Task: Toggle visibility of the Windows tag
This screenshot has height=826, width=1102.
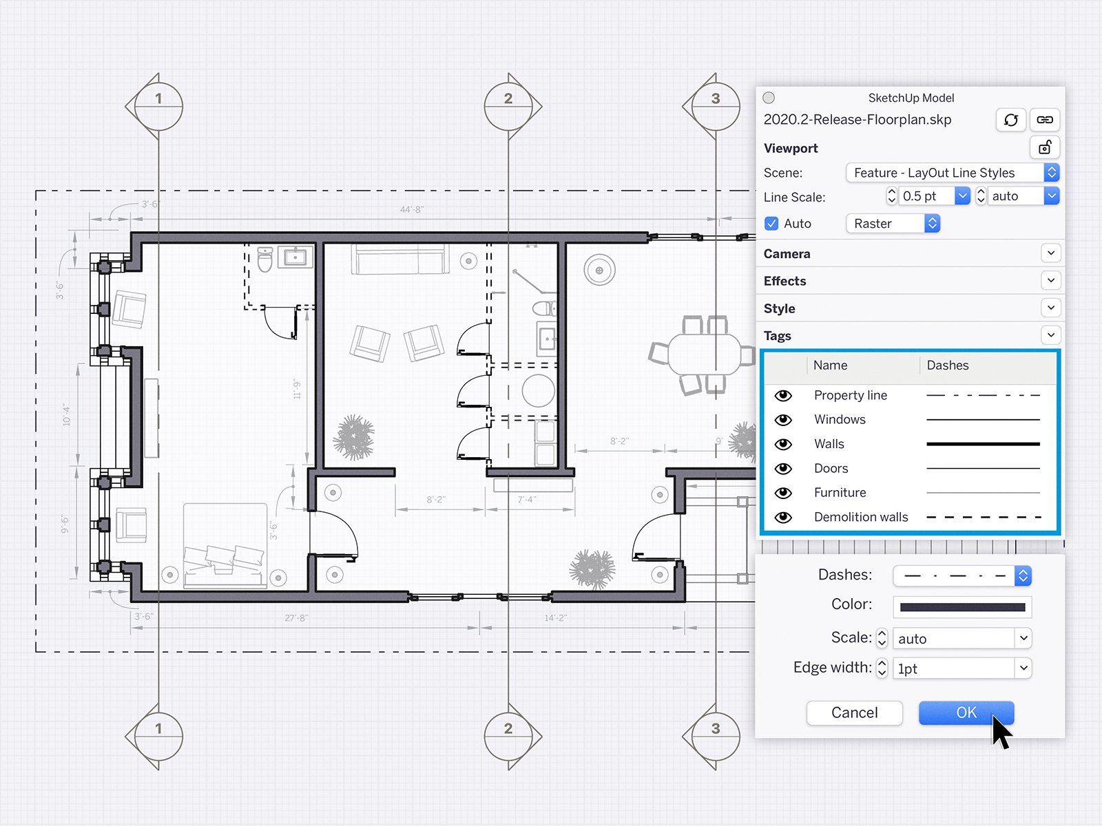Action: pos(784,420)
